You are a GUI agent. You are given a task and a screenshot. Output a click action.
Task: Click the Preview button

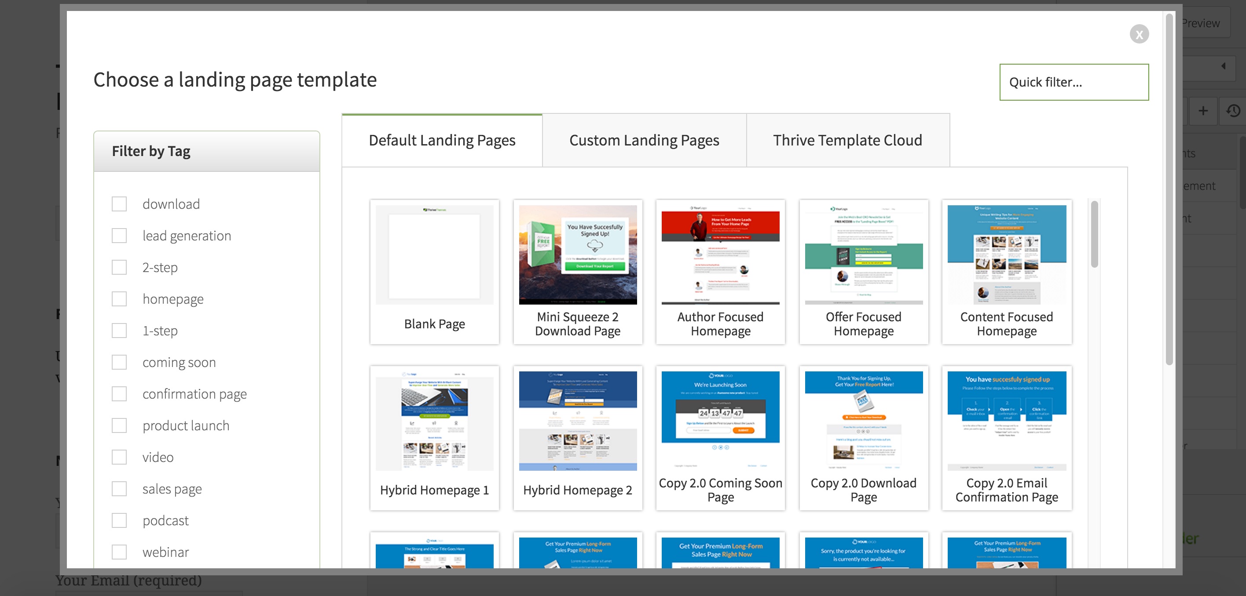tap(1201, 23)
